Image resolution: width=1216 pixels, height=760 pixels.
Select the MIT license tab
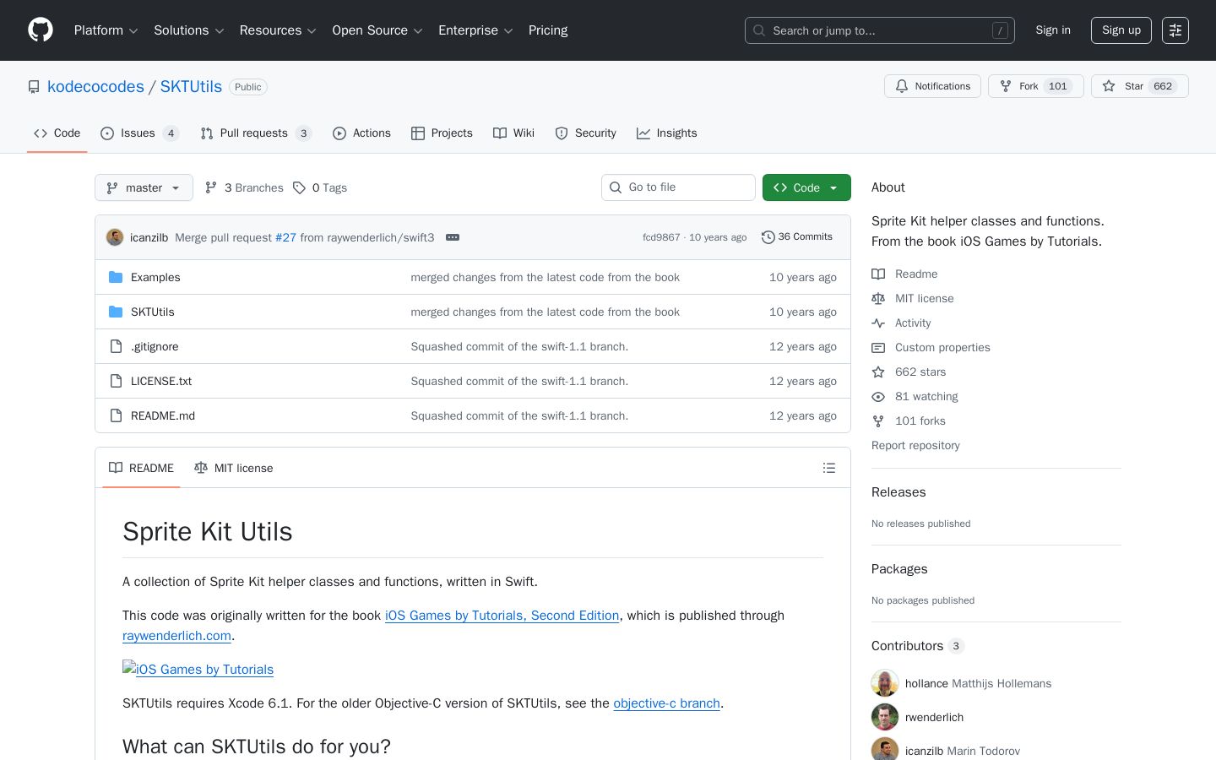pos(233,468)
